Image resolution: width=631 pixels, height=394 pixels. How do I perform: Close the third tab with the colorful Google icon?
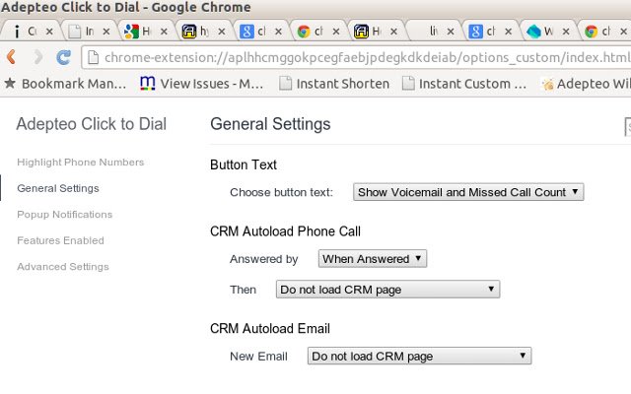click(164, 32)
